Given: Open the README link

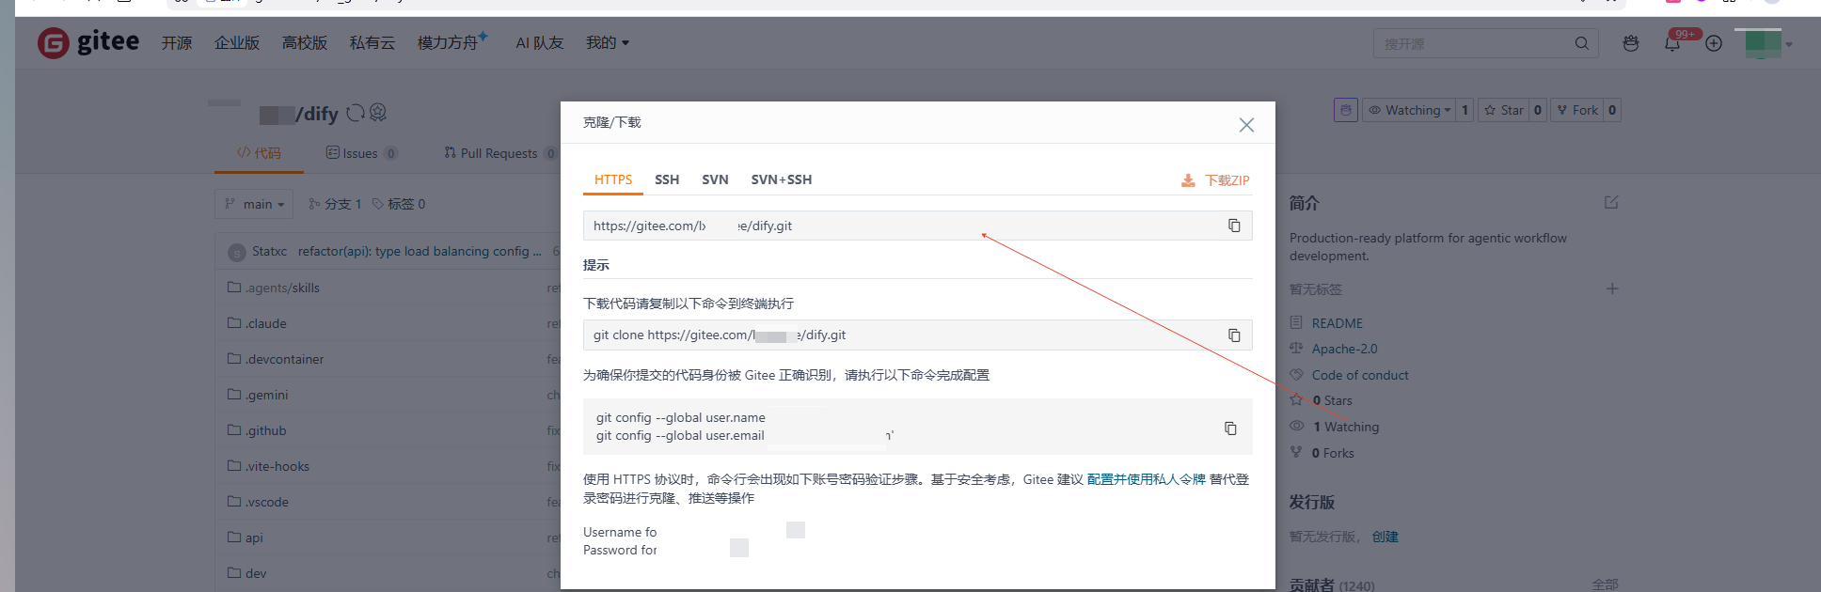Looking at the screenshot, I should [x=1338, y=323].
